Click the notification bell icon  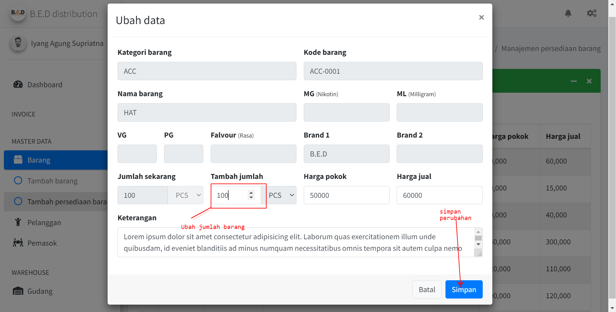[568, 13]
